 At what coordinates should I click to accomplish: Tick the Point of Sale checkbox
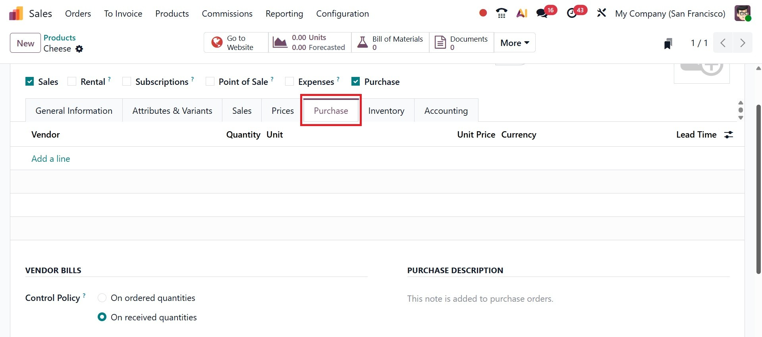210,82
